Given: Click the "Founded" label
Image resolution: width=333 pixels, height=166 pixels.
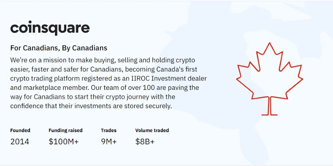Looking at the screenshot, I should pyautogui.click(x=20, y=130).
